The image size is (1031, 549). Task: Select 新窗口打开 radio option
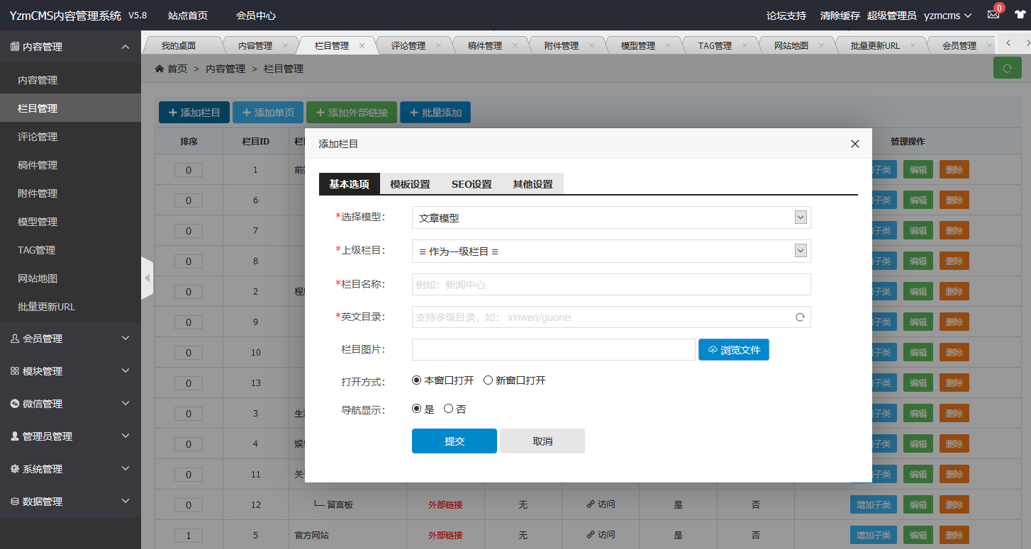[488, 380]
